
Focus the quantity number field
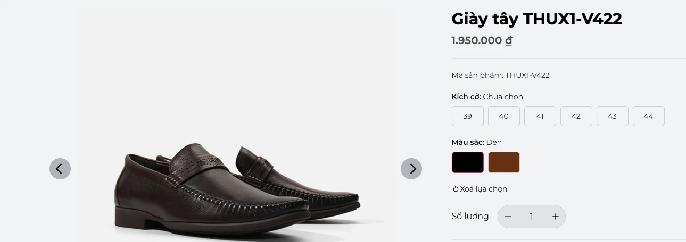click(x=531, y=217)
